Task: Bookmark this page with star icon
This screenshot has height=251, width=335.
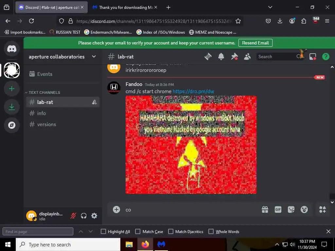Action: (238, 21)
